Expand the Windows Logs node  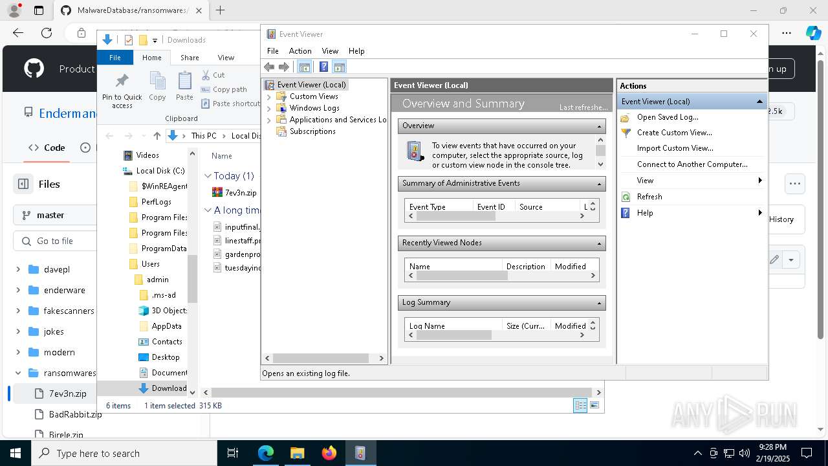tap(269, 108)
